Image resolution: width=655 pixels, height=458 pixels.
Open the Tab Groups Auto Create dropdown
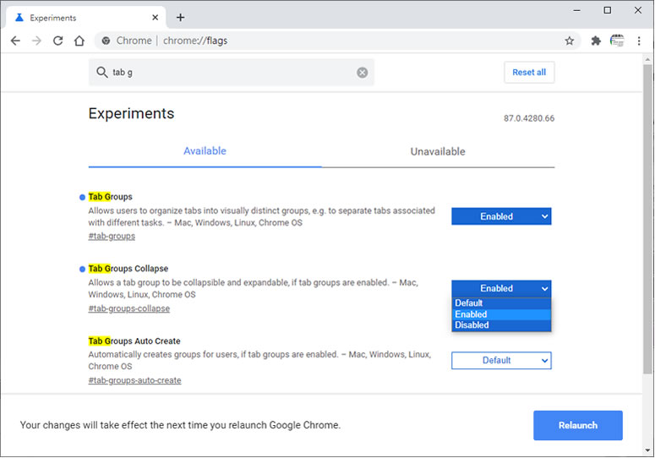501,360
